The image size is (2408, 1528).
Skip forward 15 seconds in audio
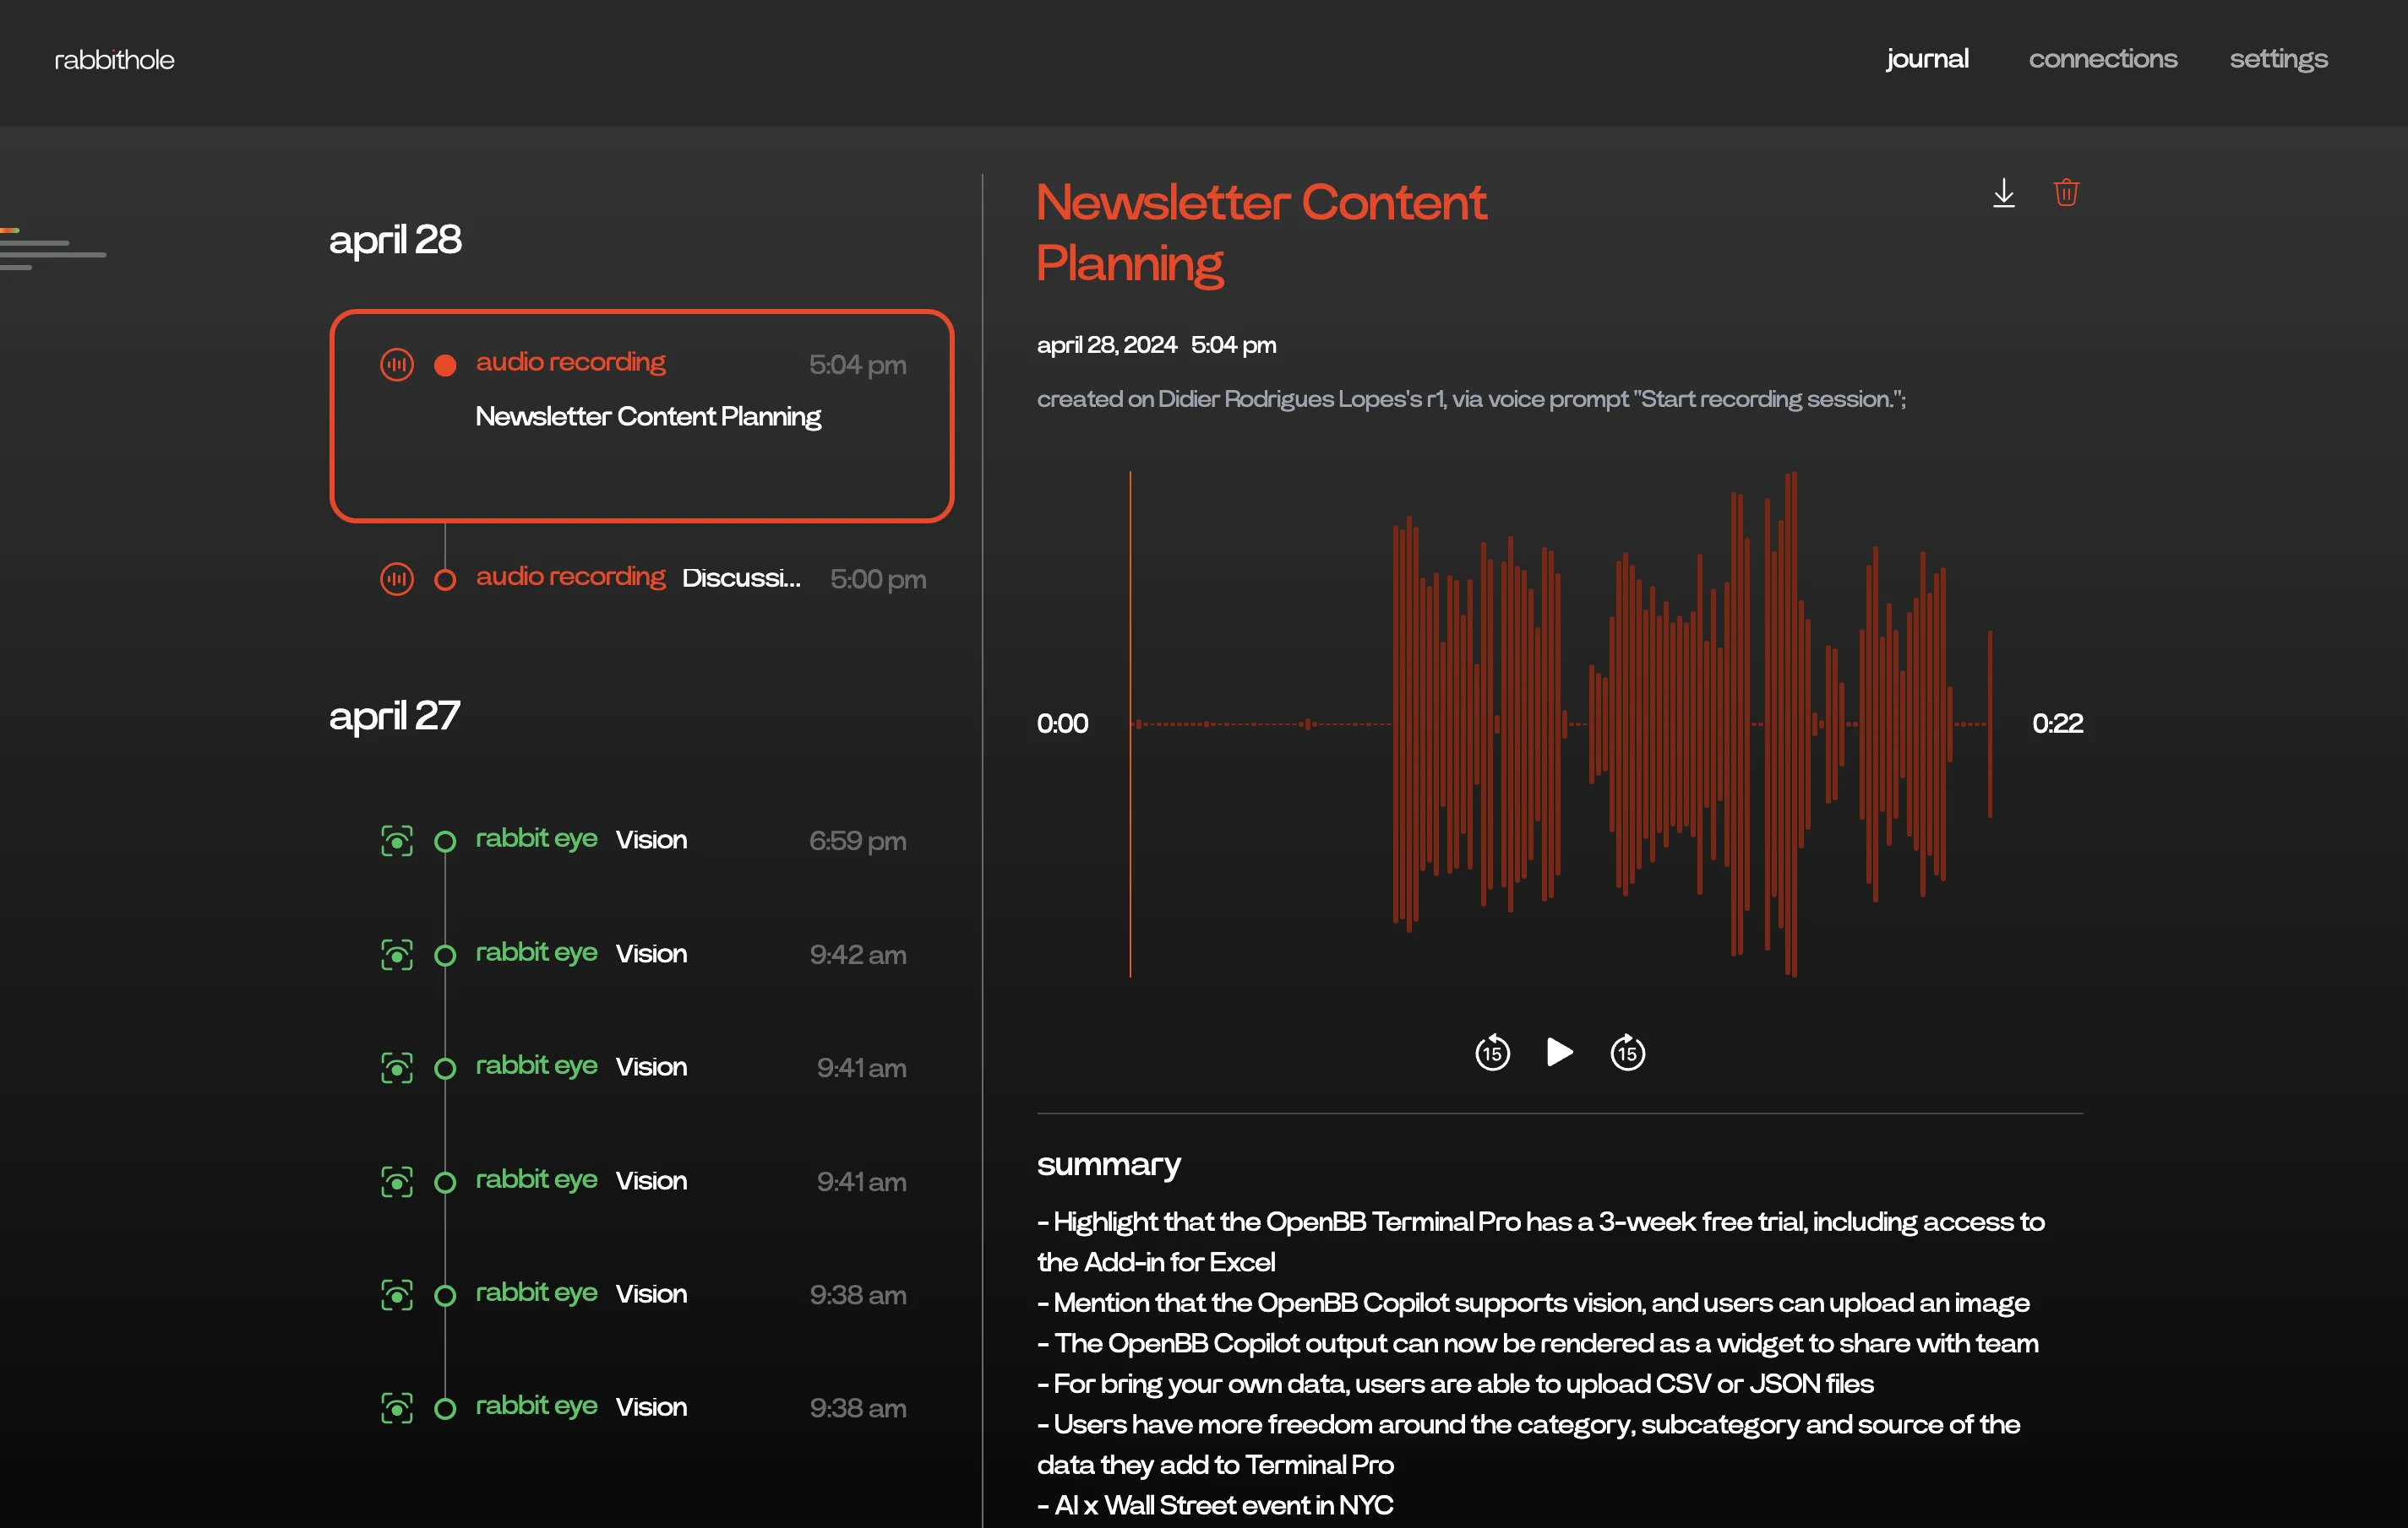[1627, 1053]
